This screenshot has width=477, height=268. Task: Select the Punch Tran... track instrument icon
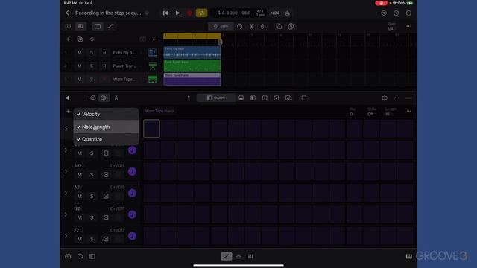(x=152, y=66)
